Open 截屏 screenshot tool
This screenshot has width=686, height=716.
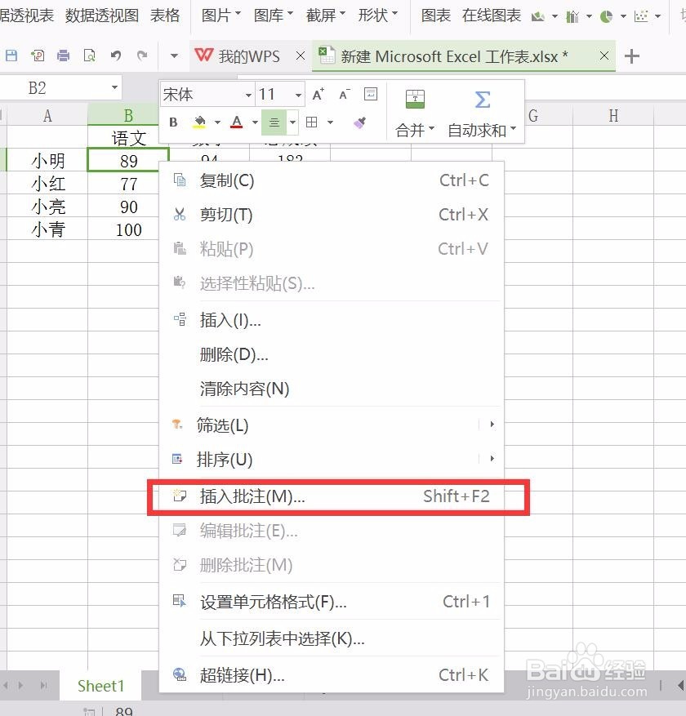coord(320,15)
